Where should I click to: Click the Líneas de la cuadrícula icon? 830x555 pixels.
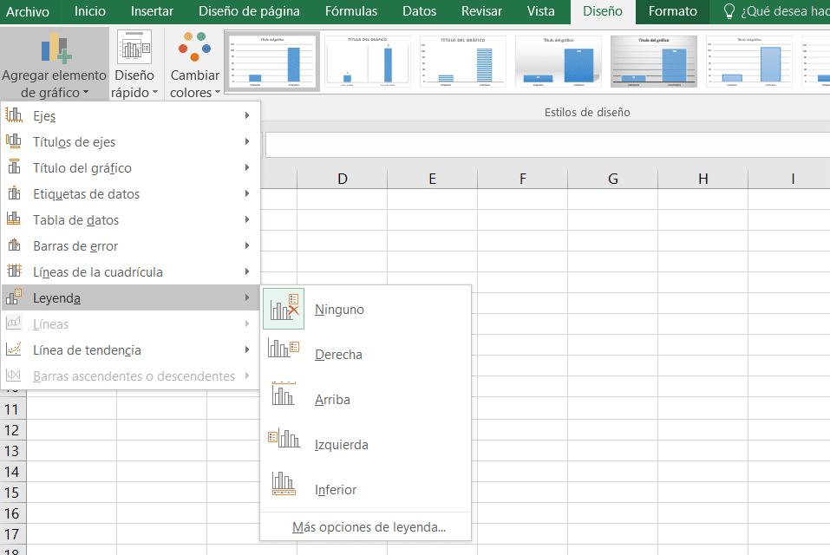[x=14, y=271]
